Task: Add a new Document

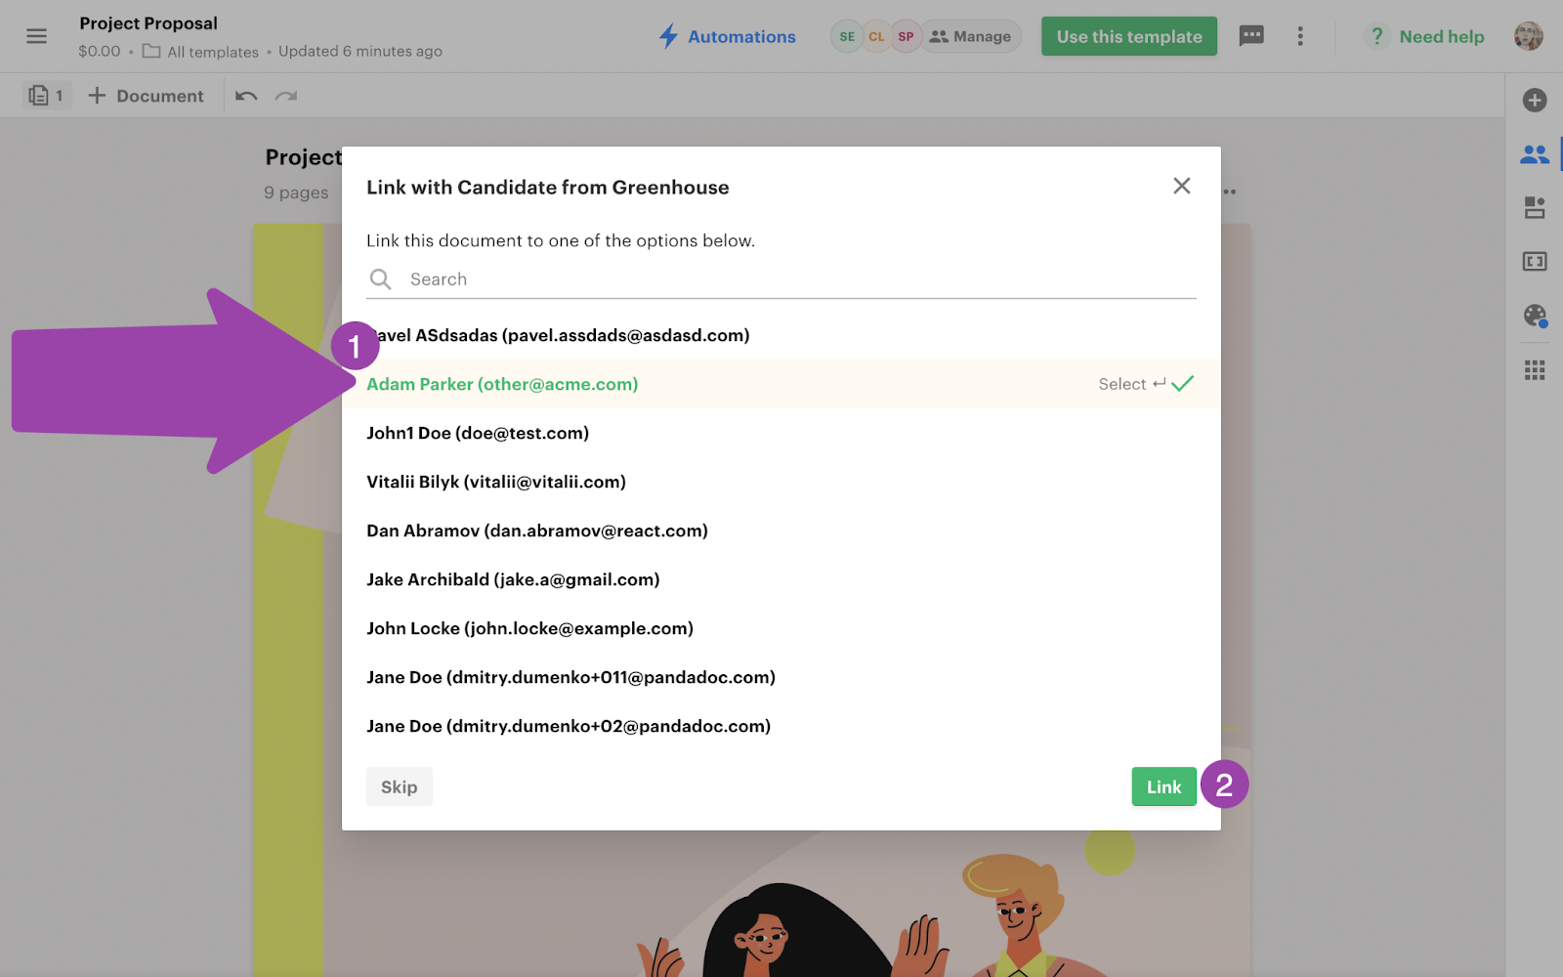Action: 147,96
